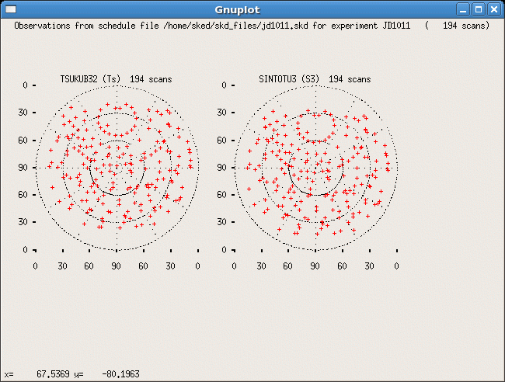
Task: Click the 90 label below SINTOTU3 horizontal axis
Action: [x=315, y=266]
